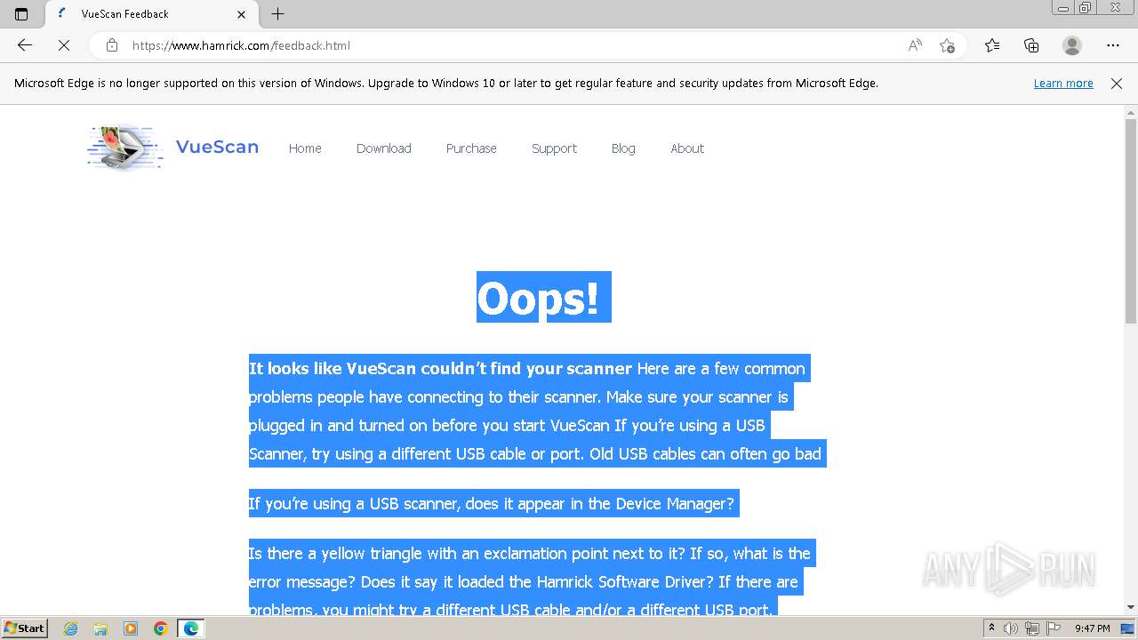Image resolution: width=1138 pixels, height=640 pixels.
Task: Open network tray icon
Action: [x=1031, y=628]
